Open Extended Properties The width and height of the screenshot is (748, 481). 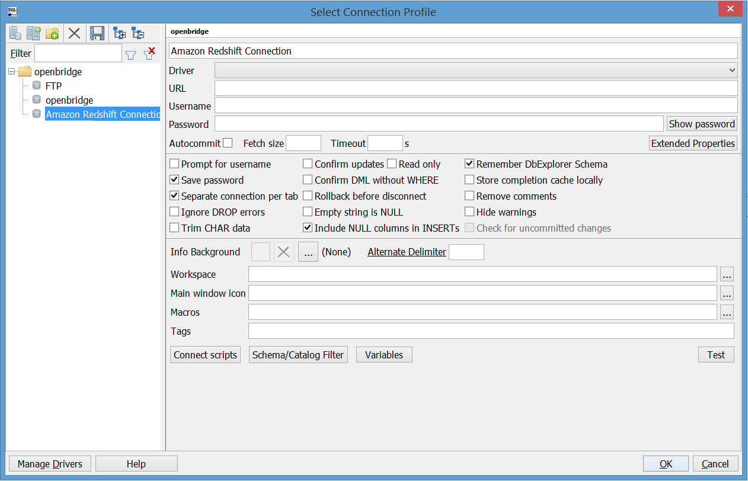(x=693, y=143)
